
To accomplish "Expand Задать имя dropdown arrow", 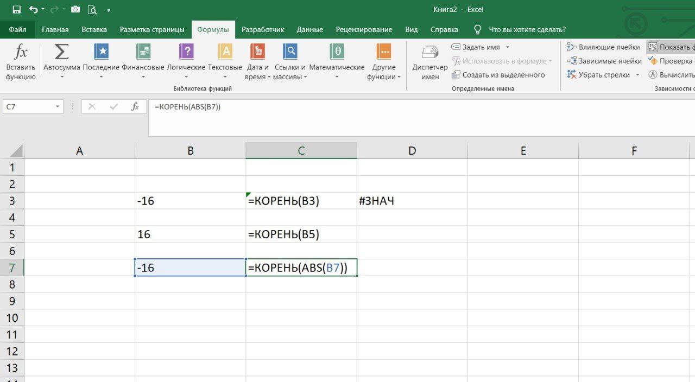I will (507, 47).
